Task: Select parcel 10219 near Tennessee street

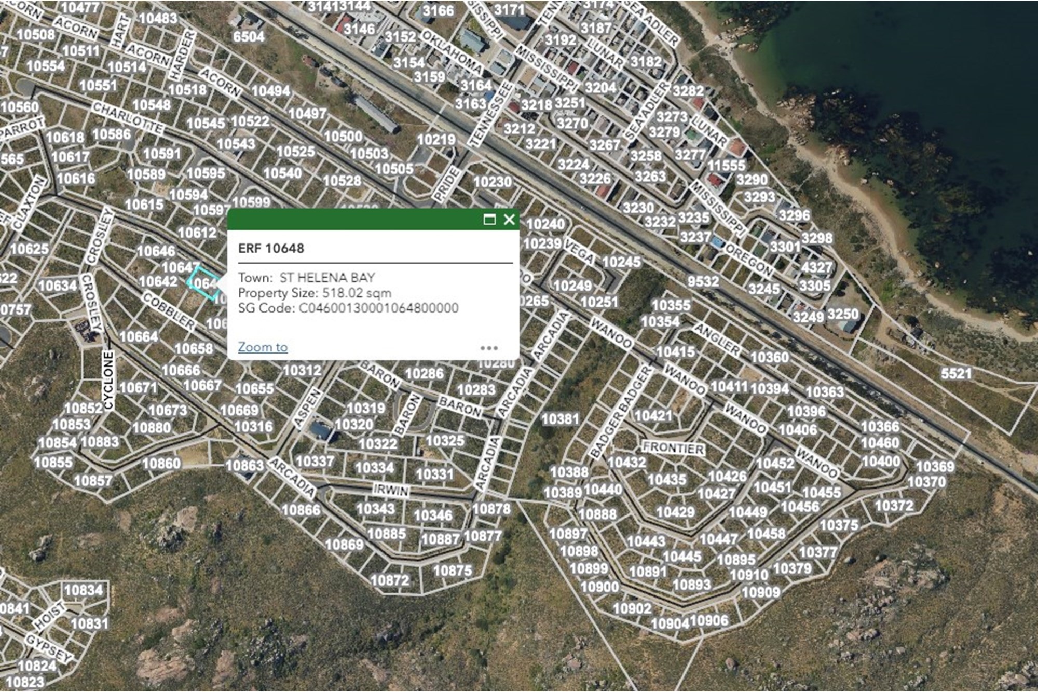Action: 436,140
